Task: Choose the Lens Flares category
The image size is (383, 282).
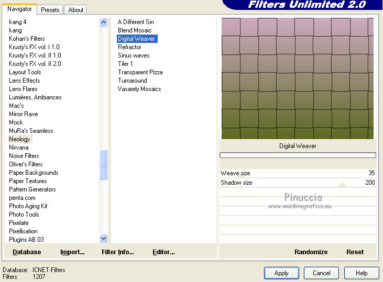Action: coord(23,89)
